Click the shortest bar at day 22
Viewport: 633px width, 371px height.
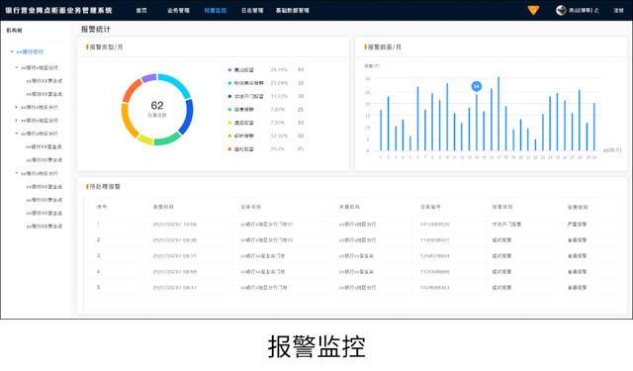coord(535,144)
